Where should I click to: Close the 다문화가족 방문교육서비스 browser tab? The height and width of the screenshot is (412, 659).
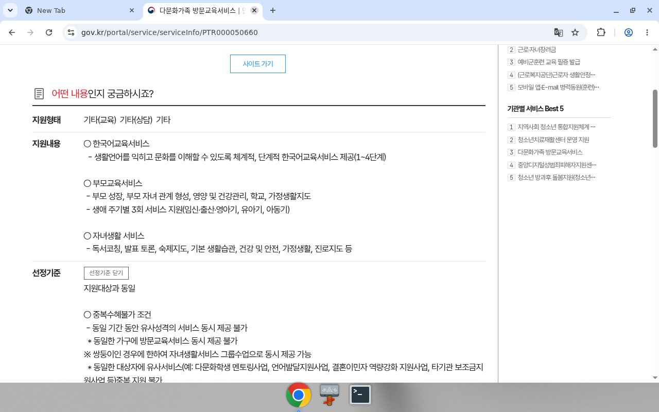(254, 10)
